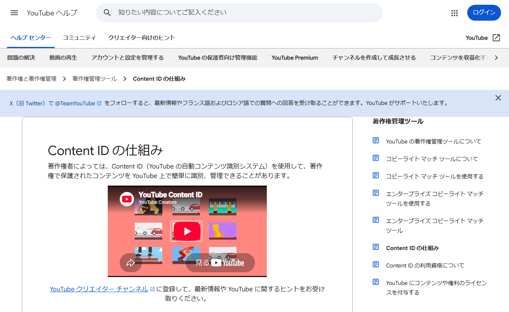Image resolution: width=509 pixels, height=312 pixels.
Task: Click the search input field
Action: coord(239,13)
